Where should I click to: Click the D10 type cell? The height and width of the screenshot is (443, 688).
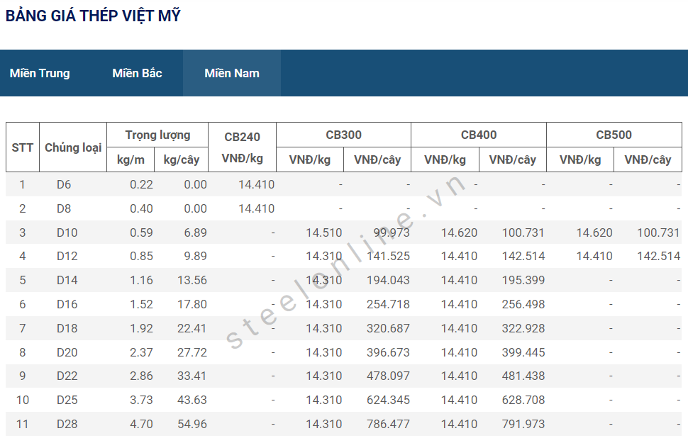(67, 232)
